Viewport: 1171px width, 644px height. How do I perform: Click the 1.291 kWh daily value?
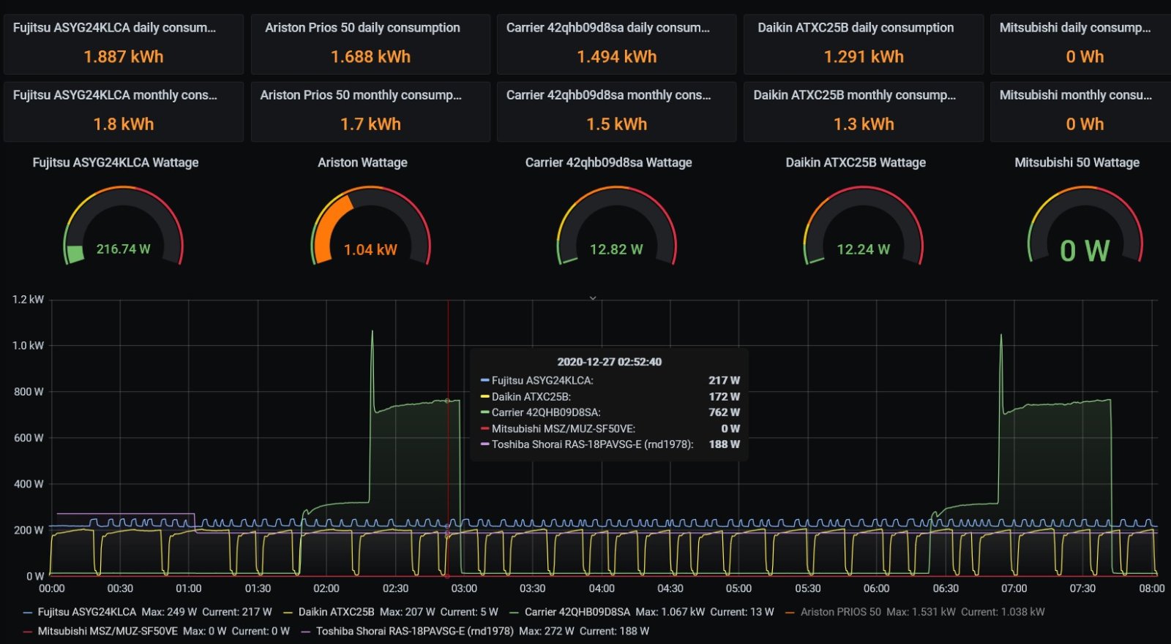coord(864,57)
